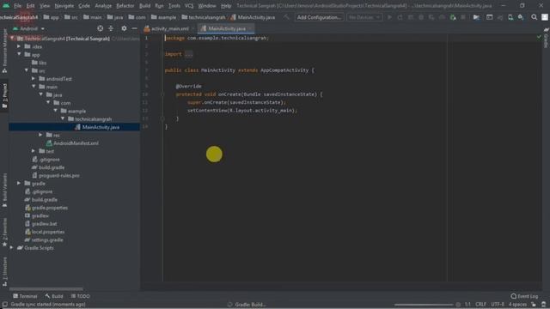Click the Stop icon in the run toolbar
Viewport: 550px width, 309px height.
[x=463, y=17]
